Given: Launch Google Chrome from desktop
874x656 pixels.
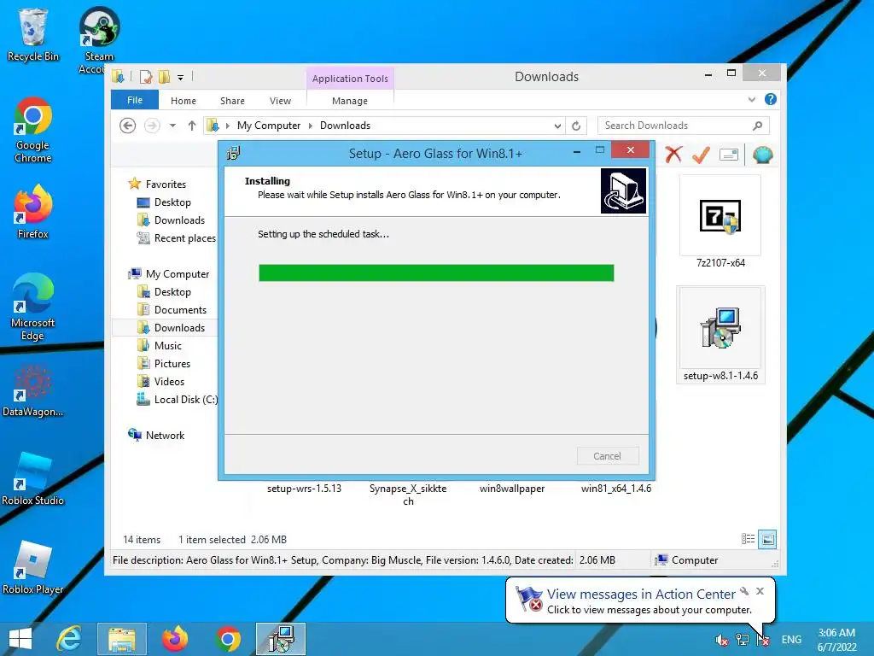Looking at the screenshot, I should point(33,130).
